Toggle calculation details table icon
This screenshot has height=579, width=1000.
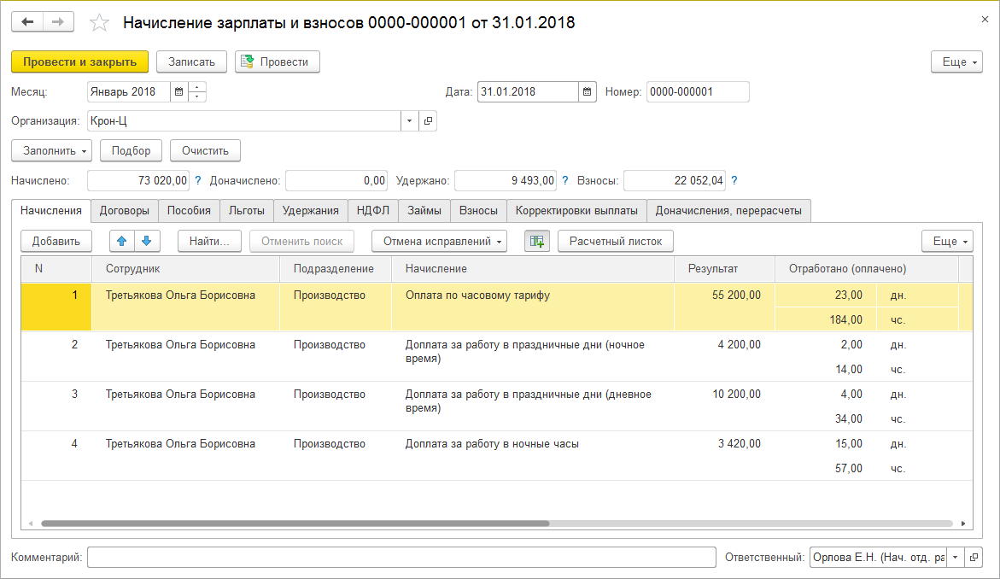coord(537,241)
